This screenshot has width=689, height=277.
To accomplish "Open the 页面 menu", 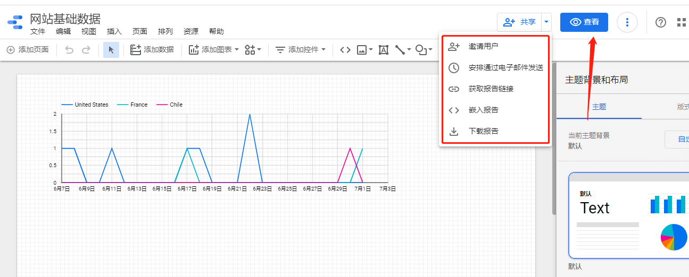I will [x=140, y=31].
